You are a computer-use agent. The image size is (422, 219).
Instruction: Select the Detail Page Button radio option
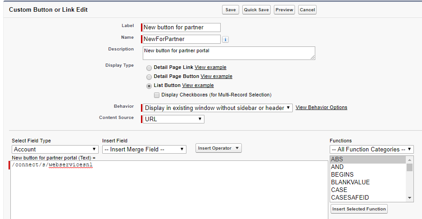(x=149, y=77)
